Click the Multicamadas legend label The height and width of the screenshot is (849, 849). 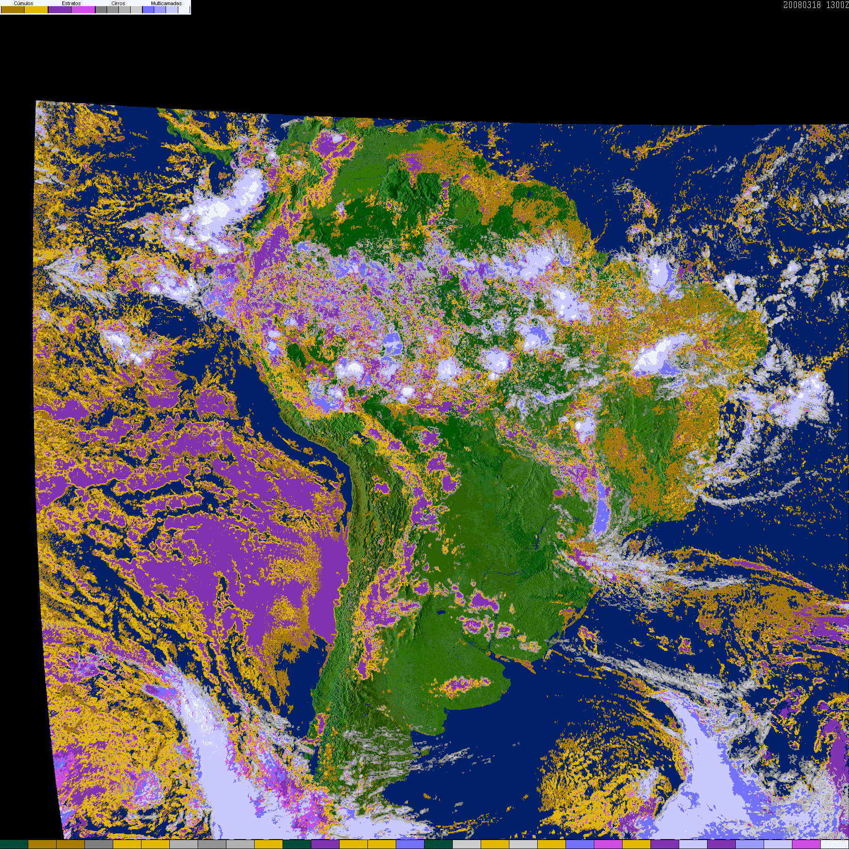click(x=166, y=3)
